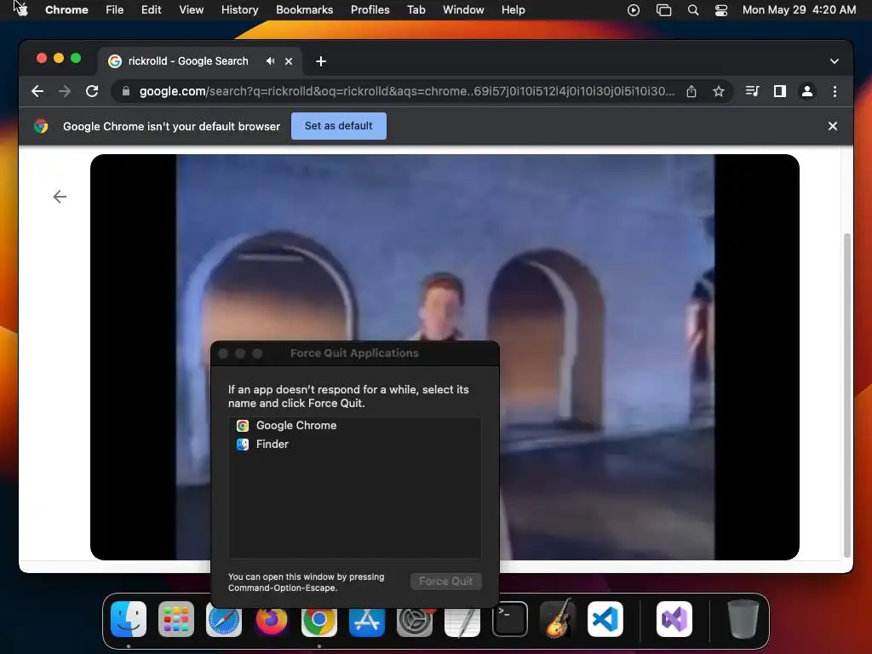Screen dimensions: 872x654
Task: Click the page's back arrow beside the video
Action: click(60, 197)
